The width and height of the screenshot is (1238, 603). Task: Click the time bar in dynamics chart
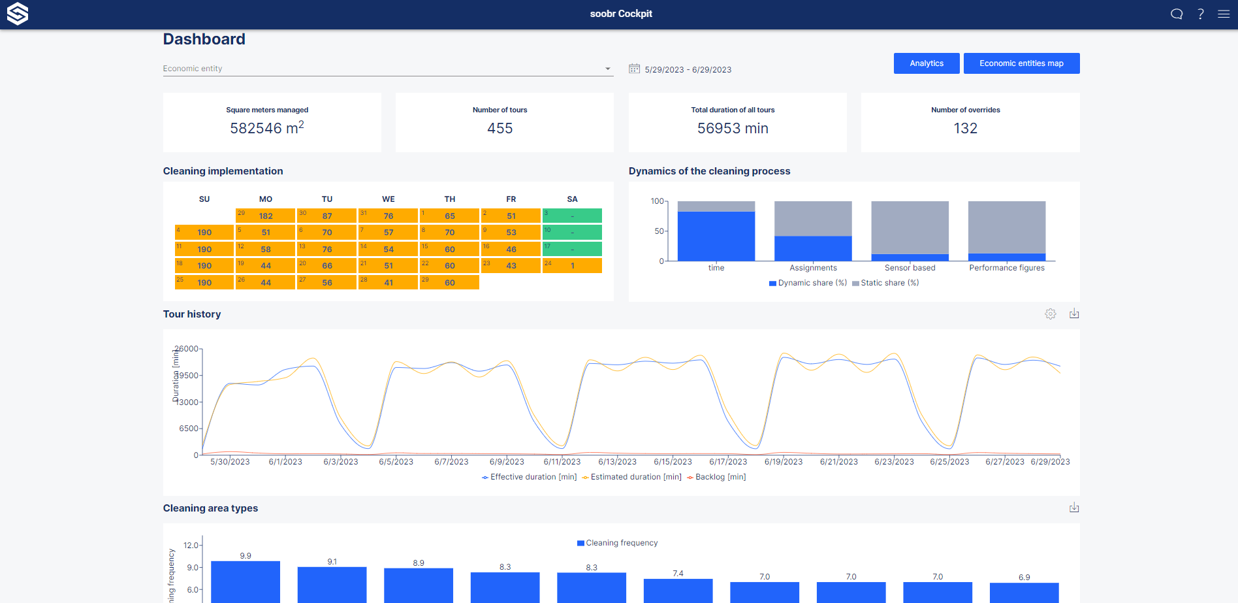tap(716, 235)
